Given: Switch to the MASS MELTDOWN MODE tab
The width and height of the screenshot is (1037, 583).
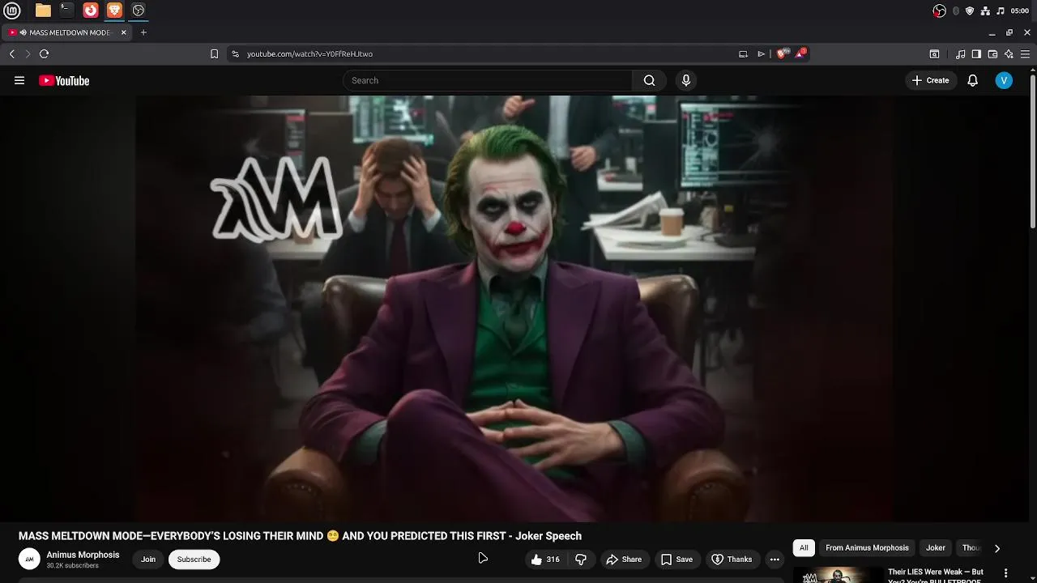Looking at the screenshot, I should [x=67, y=32].
